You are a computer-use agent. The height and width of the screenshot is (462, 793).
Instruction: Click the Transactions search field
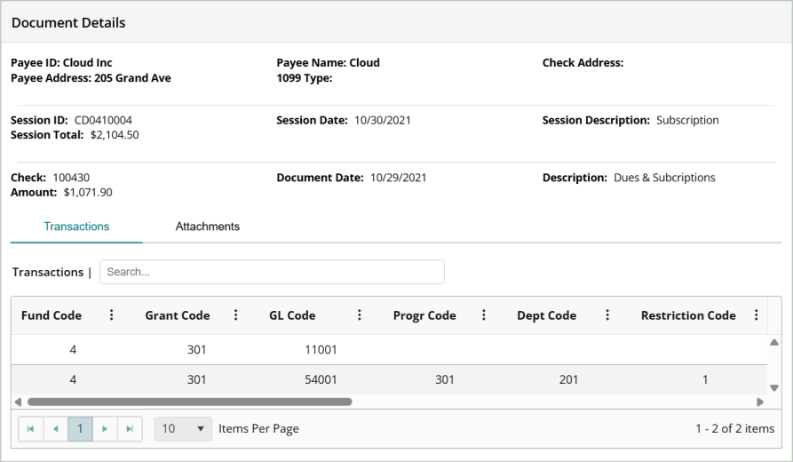point(272,272)
